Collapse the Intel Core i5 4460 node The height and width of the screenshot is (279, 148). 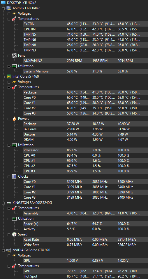pos(3,77)
